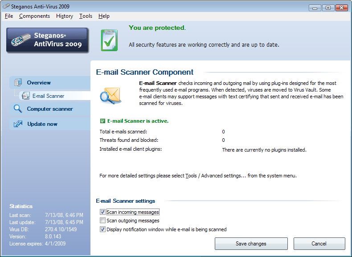Click the Computer scanner magnifier icon
This screenshot has width=352, height=257.
click(x=18, y=108)
